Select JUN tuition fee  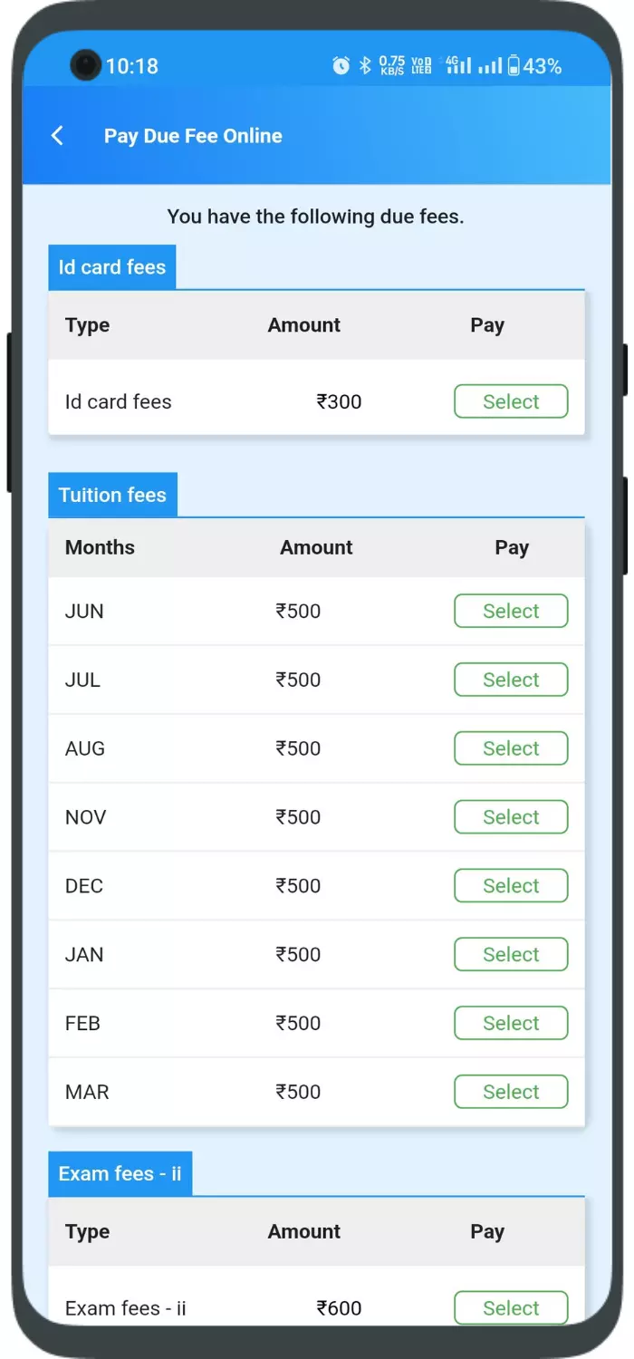coord(510,611)
